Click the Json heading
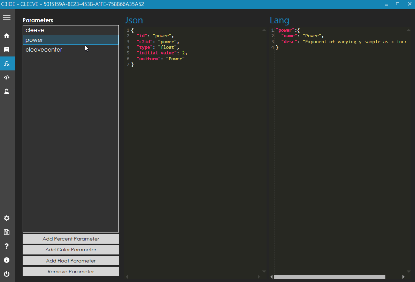Screen dimensions: 415x282 (134, 20)
